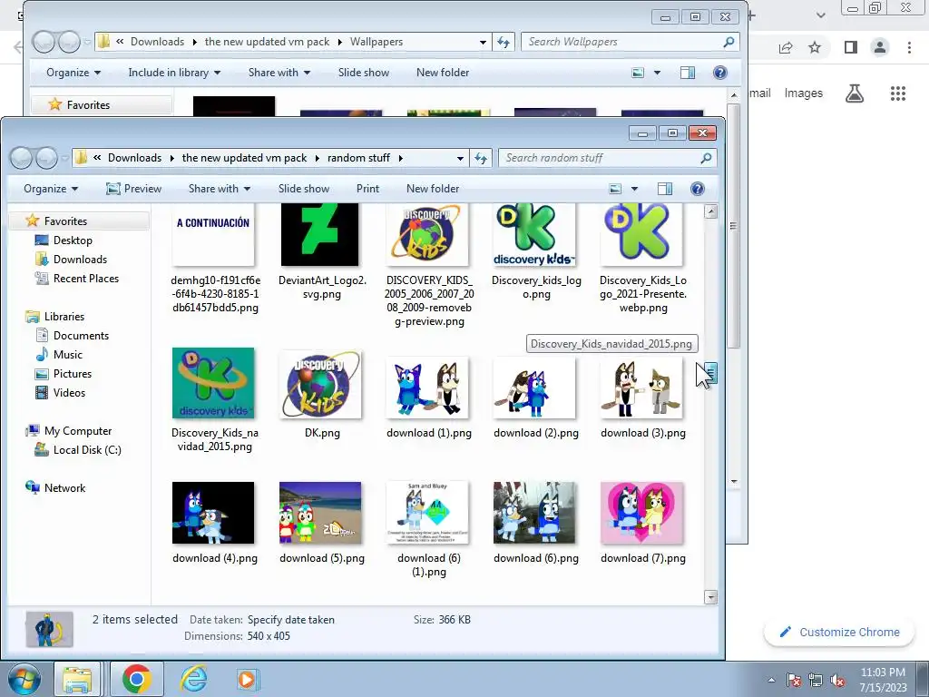Select DK.png thumbnail

(x=320, y=384)
